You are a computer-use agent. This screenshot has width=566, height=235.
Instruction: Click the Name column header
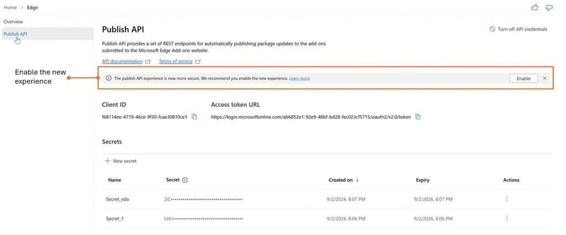point(114,180)
